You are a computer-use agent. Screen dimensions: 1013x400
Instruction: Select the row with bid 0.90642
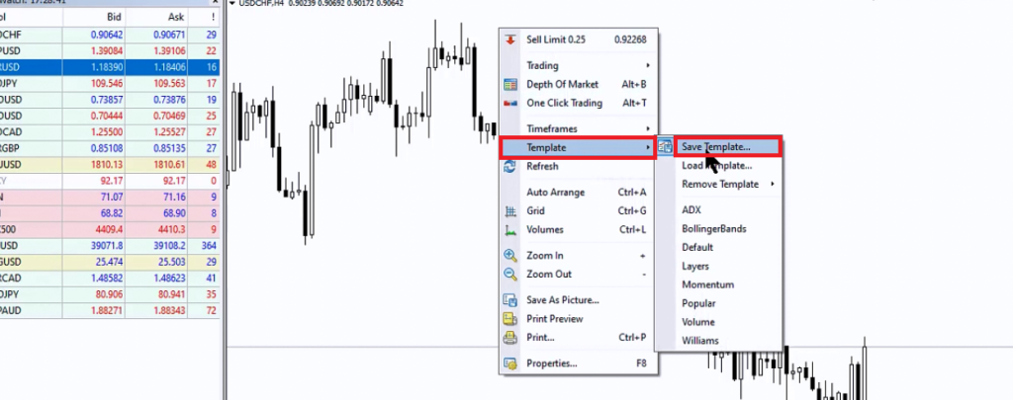point(110,35)
